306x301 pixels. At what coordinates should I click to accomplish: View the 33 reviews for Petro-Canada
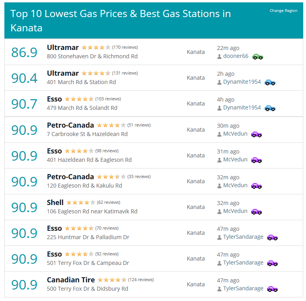139,176
